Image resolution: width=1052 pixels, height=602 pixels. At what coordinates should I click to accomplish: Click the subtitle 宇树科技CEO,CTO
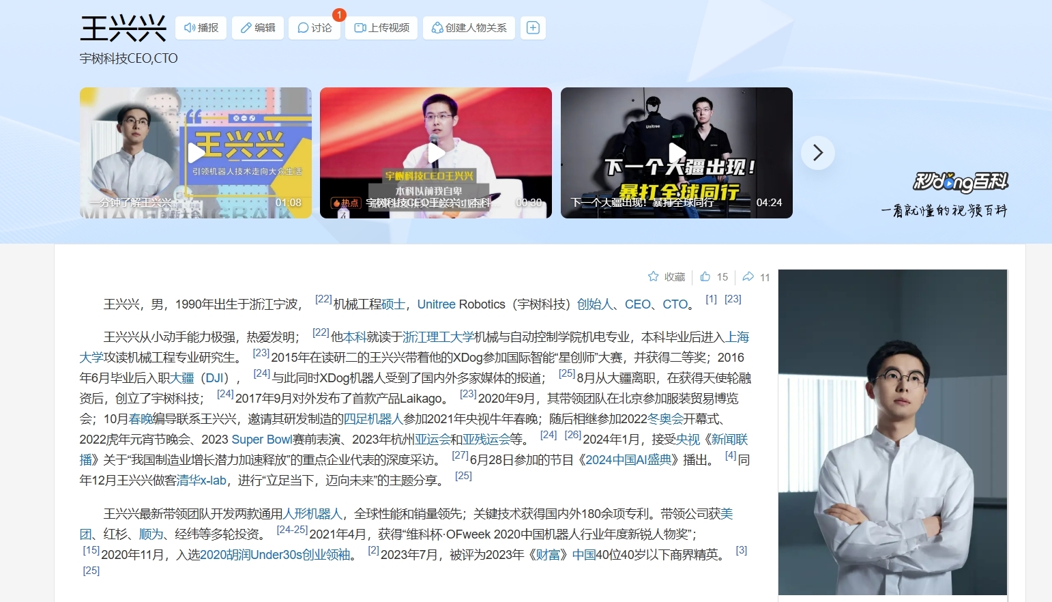click(x=129, y=59)
